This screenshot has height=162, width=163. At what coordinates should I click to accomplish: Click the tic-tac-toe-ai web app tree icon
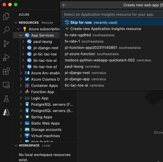tap(29, 60)
